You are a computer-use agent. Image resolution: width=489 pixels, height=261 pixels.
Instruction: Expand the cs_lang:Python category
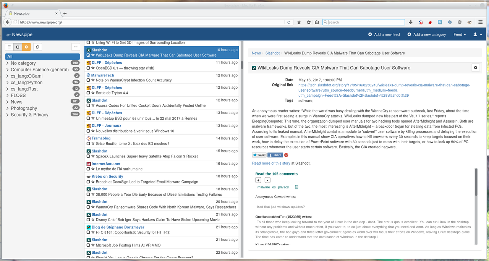[x=8, y=83]
